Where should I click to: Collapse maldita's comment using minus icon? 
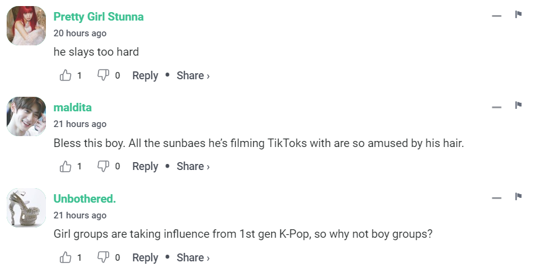[497, 107]
